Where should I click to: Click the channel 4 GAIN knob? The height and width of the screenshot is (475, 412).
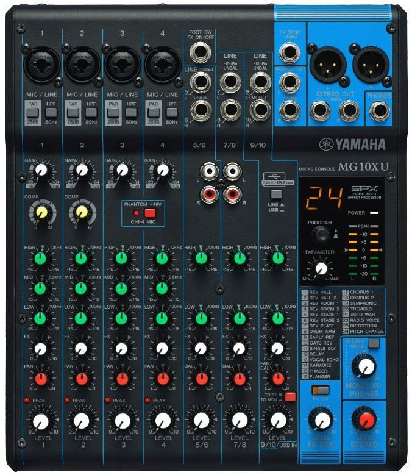tap(163, 170)
